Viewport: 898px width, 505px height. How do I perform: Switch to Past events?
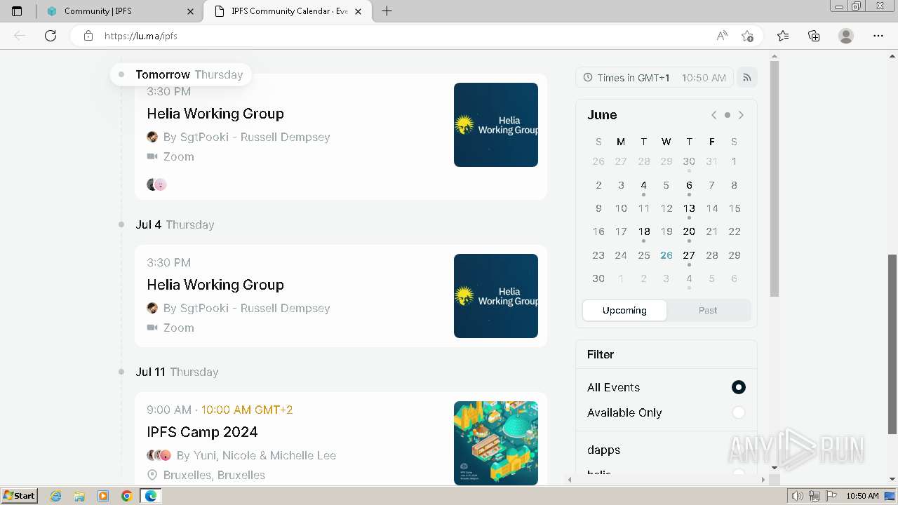pos(708,310)
